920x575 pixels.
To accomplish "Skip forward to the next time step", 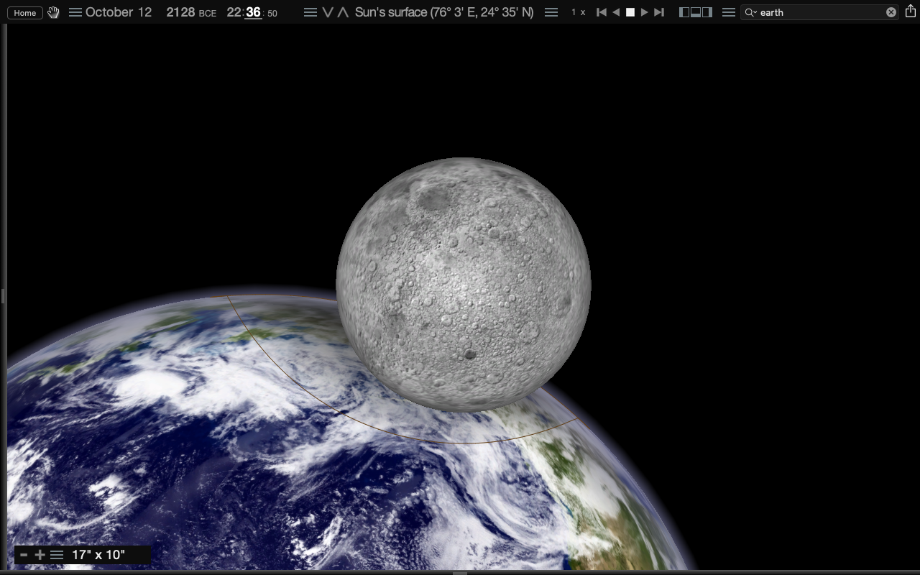I will point(659,12).
